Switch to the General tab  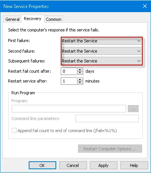[x=12, y=19]
